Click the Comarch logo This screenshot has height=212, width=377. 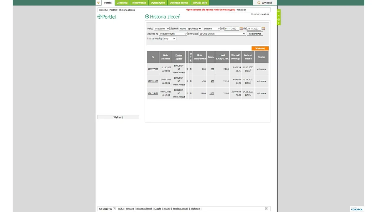[357, 209]
